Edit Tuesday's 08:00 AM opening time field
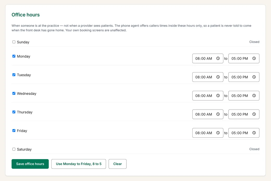 click(208, 77)
